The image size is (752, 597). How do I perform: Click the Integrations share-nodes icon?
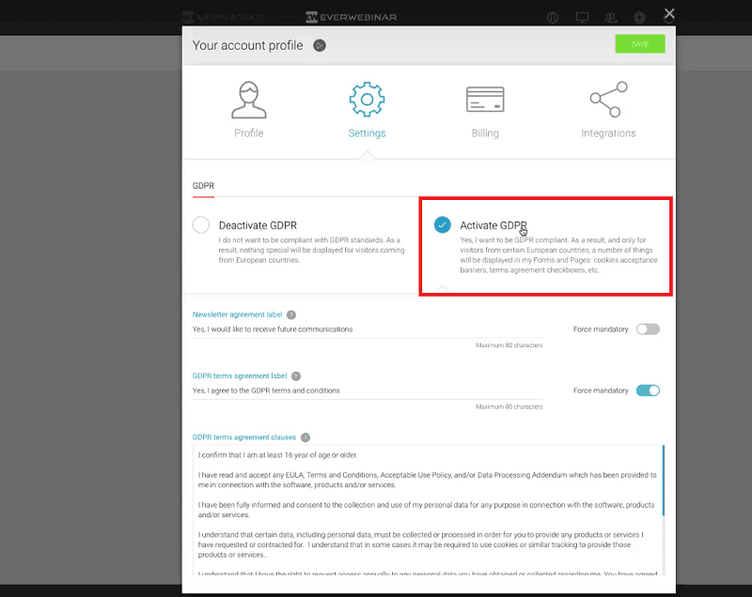[x=608, y=99]
